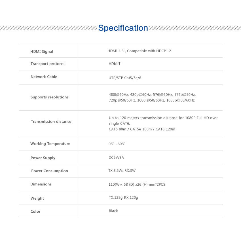Screen dimensions: 241x241
Task: Click the Working Temperature label
Action: (x=50, y=144)
